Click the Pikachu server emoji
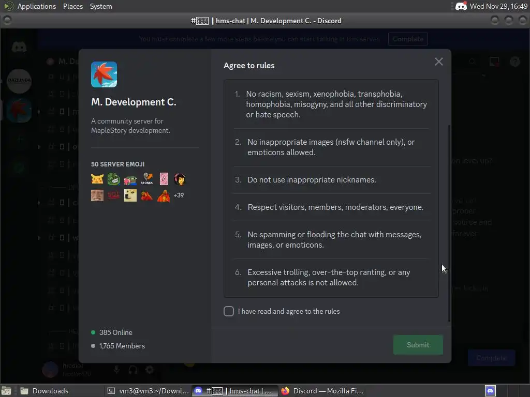The height and width of the screenshot is (397, 530). tap(97, 179)
